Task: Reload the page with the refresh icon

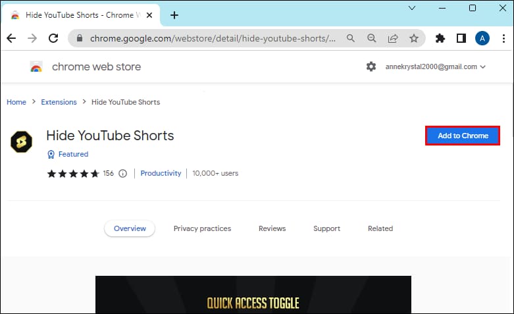Action: point(53,38)
